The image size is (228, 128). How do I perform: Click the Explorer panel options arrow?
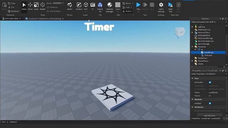(x=220, y=18)
